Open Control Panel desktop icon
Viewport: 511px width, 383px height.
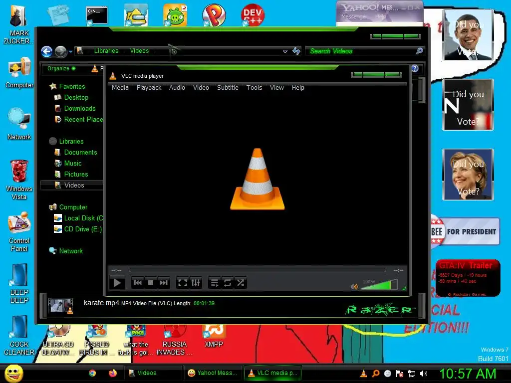(x=19, y=231)
